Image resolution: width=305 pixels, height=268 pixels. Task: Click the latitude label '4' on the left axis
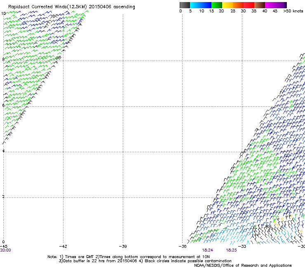click(3, 150)
